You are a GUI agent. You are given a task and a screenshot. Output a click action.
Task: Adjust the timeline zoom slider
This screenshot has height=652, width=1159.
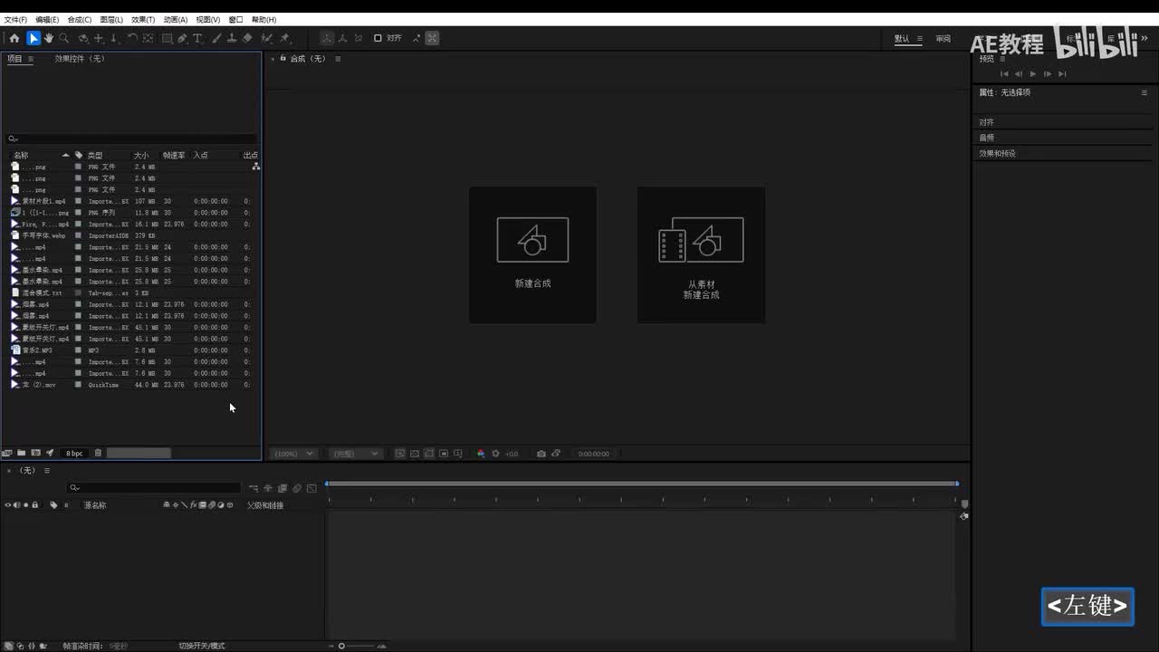click(341, 646)
